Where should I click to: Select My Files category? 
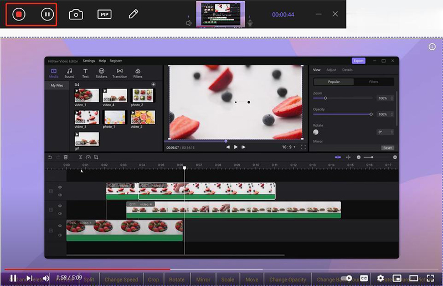coord(57,85)
